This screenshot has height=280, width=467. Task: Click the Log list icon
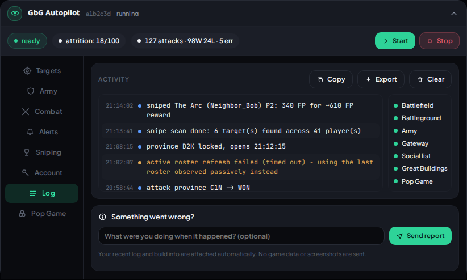(x=33, y=193)
